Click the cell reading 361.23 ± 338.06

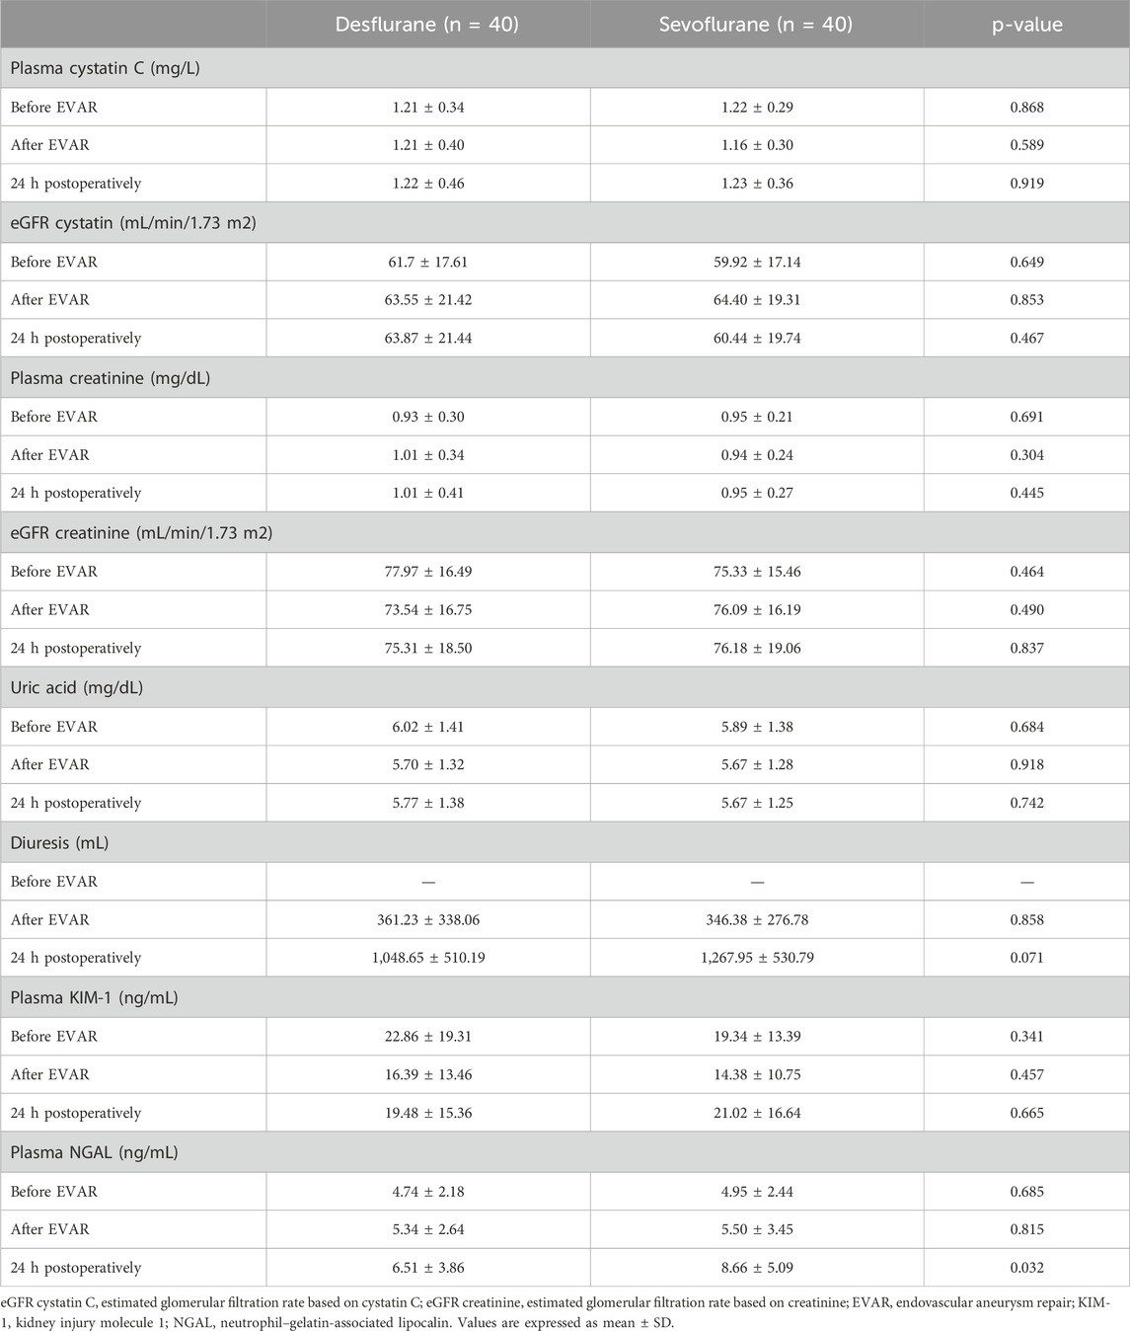point(427,920)
